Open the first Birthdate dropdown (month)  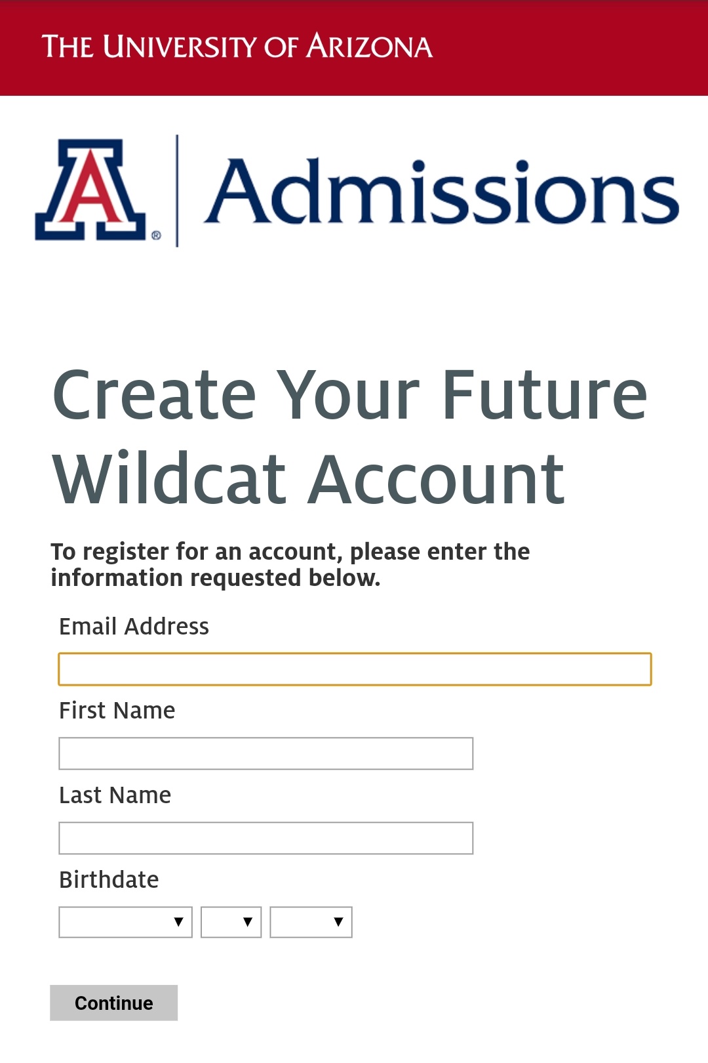[x=125, y=922]
